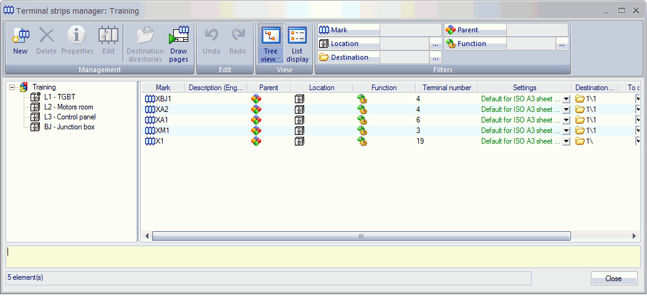The image size is (647, 296).
Task: Open Settings dropdown for XM1 row
Action: 566,131
